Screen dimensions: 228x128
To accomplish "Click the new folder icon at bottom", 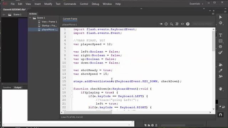I will click(x=149, y=125).
